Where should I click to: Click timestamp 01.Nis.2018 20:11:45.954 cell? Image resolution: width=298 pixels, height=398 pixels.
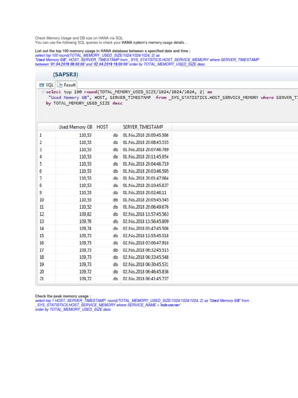[146, 157]
